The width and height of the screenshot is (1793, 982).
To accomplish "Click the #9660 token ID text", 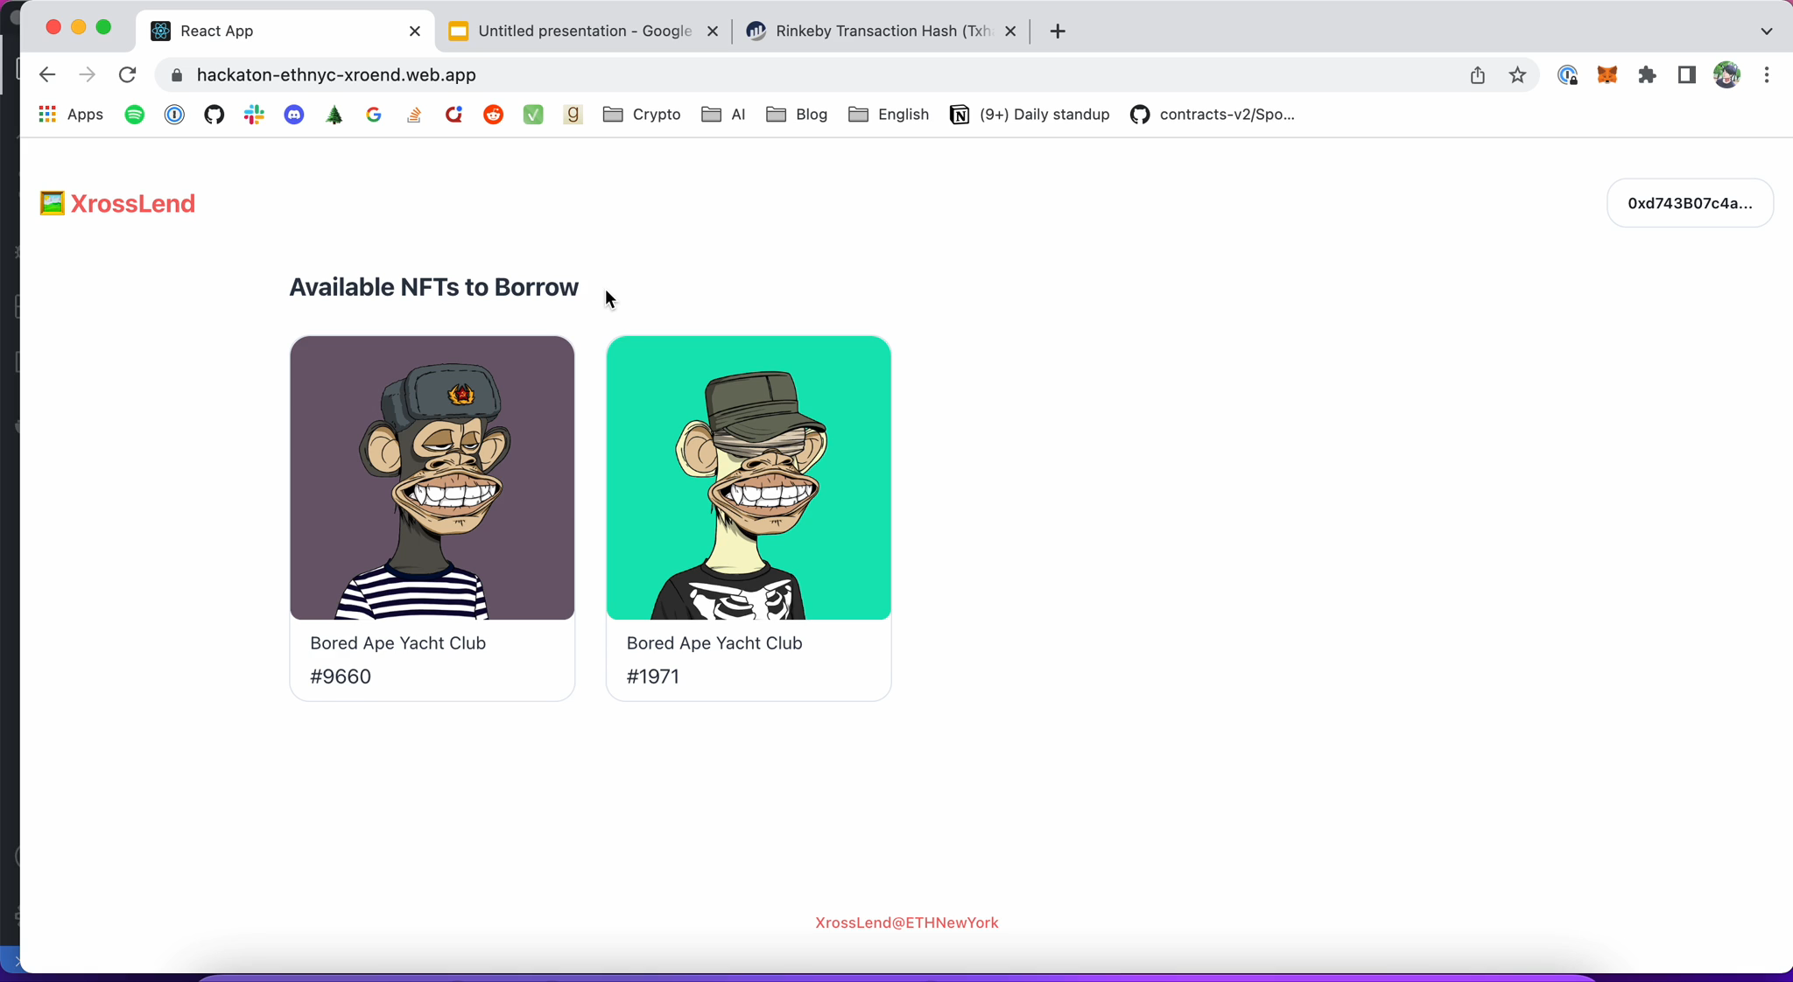I will coord(341,677).
